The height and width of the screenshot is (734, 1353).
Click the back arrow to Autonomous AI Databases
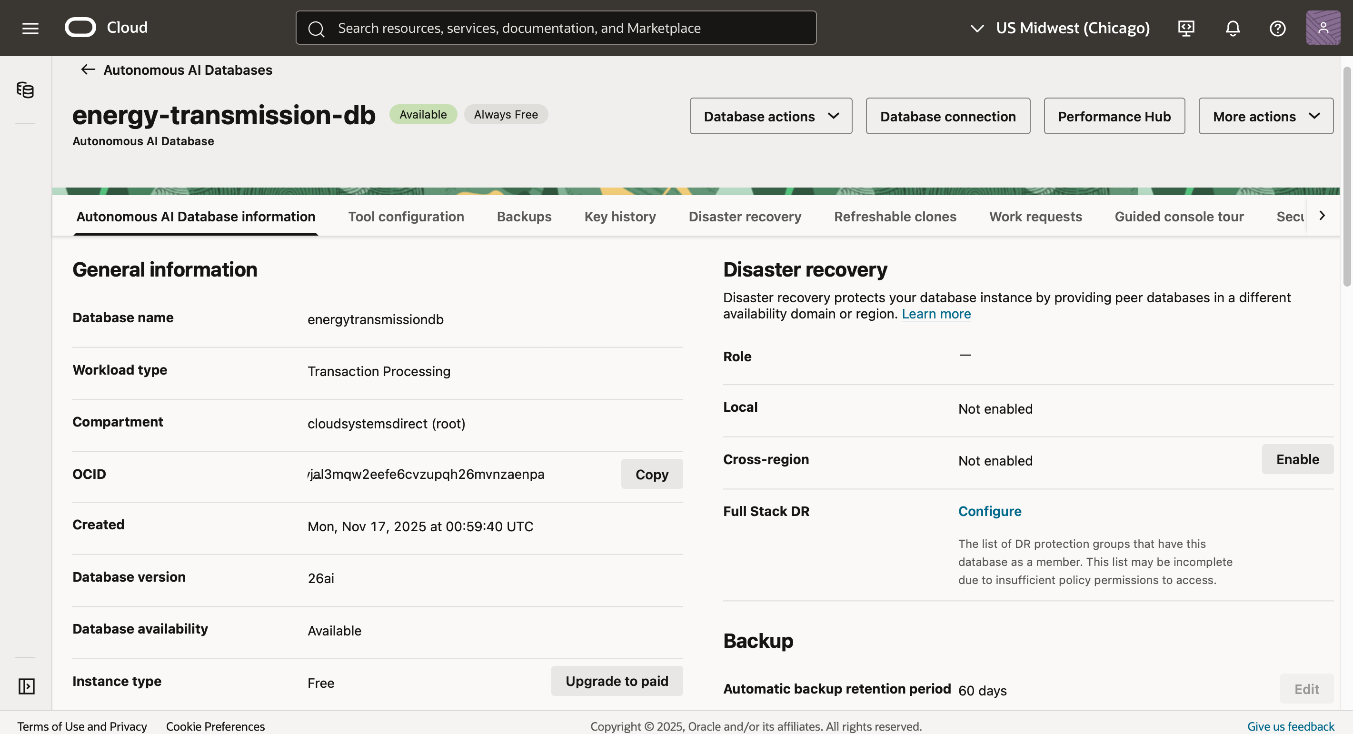(x=87, y=69)
